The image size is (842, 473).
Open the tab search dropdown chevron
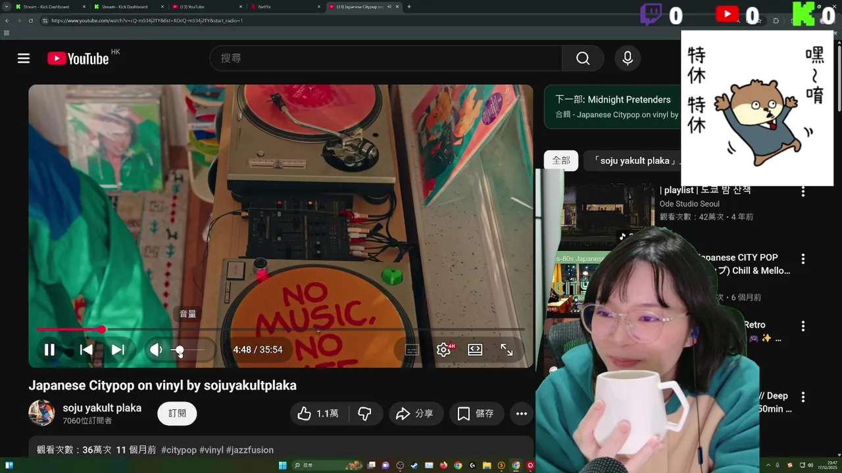click(7, 7)
